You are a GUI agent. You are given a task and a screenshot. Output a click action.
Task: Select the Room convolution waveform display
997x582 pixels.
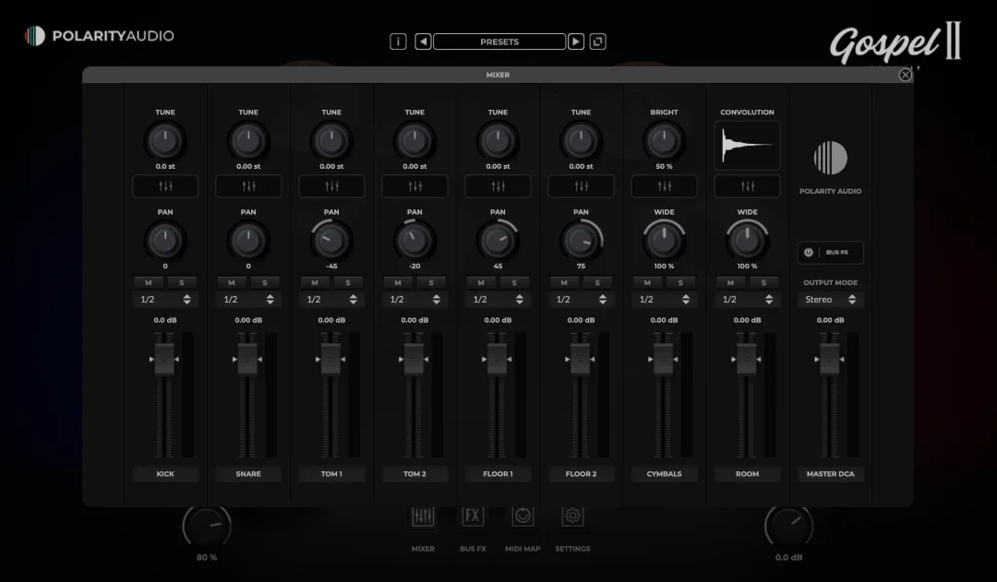point(747,146)
